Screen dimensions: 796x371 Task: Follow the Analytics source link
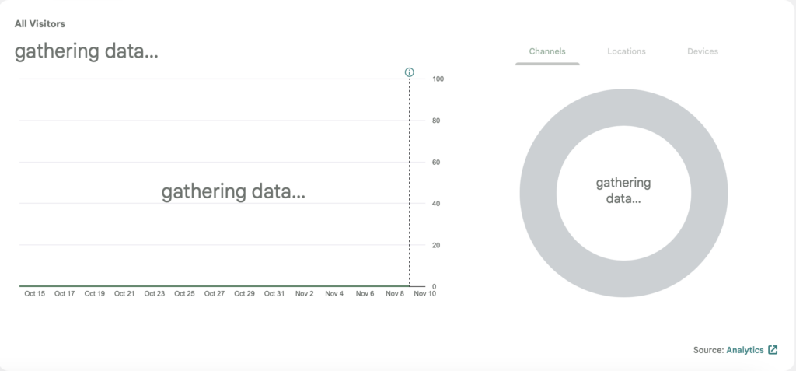click(745, 350)
